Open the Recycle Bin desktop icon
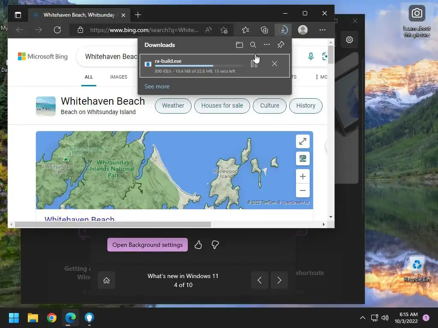 point(417,269)
